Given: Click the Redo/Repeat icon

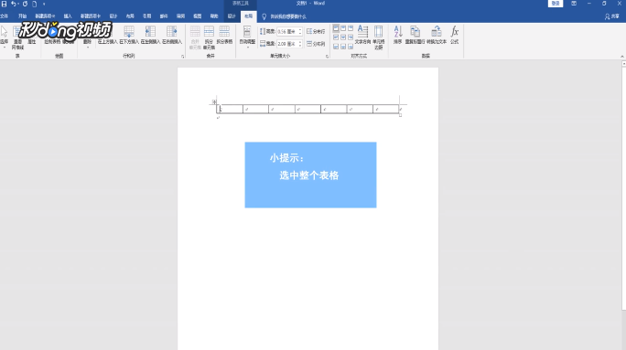Looking at the screenshot, I should tap(25, 4).
